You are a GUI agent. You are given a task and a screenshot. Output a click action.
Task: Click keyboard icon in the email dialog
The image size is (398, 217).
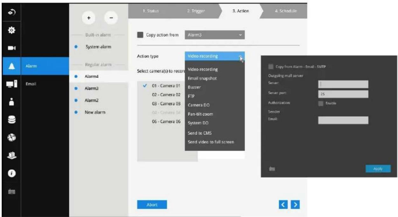pyautogui.click(x=272, y=169)
